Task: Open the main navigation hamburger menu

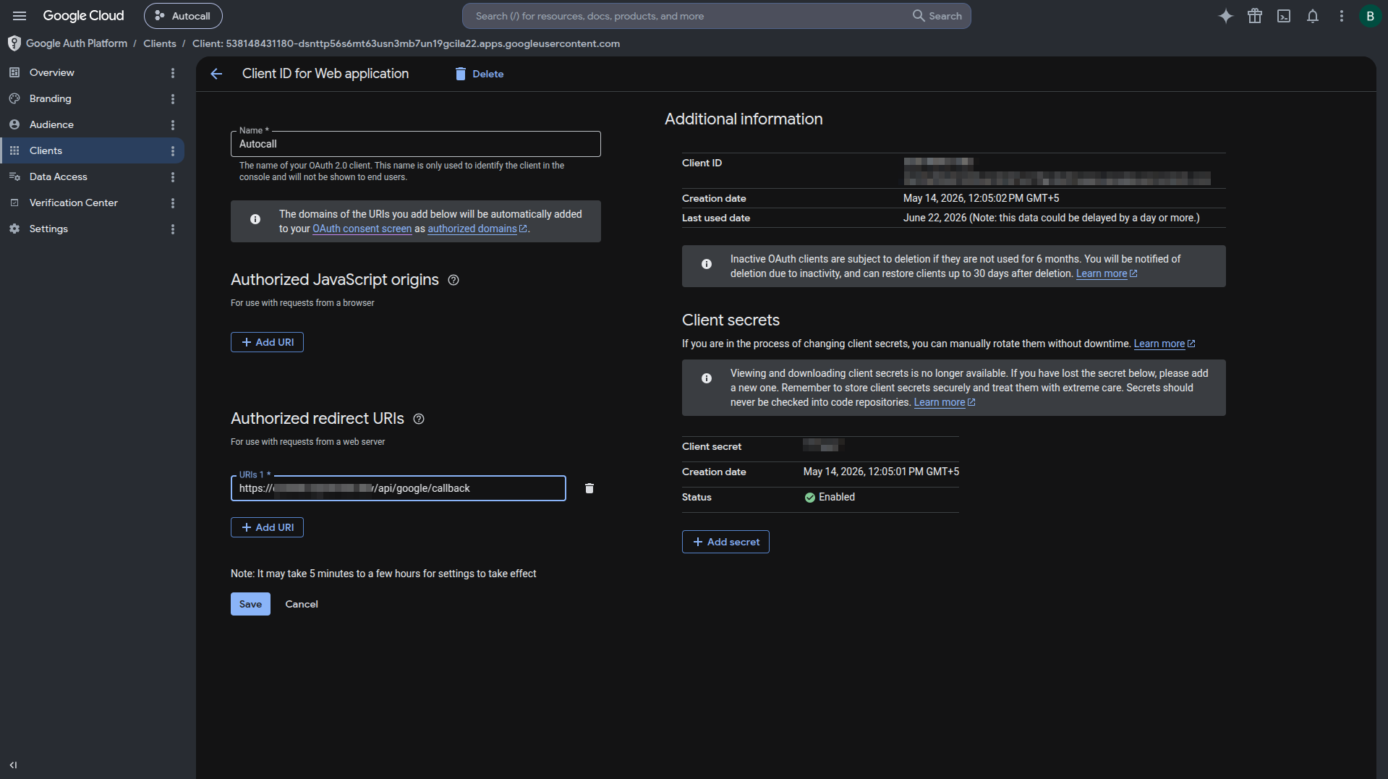Action: (x=20, y=16)
